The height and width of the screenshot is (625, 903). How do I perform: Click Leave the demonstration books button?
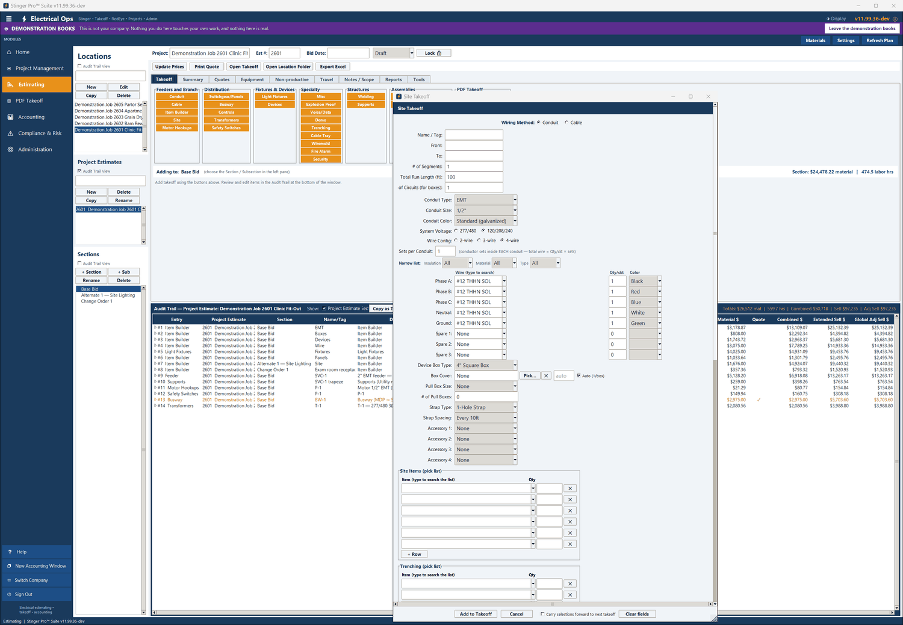tap(862, 28)
